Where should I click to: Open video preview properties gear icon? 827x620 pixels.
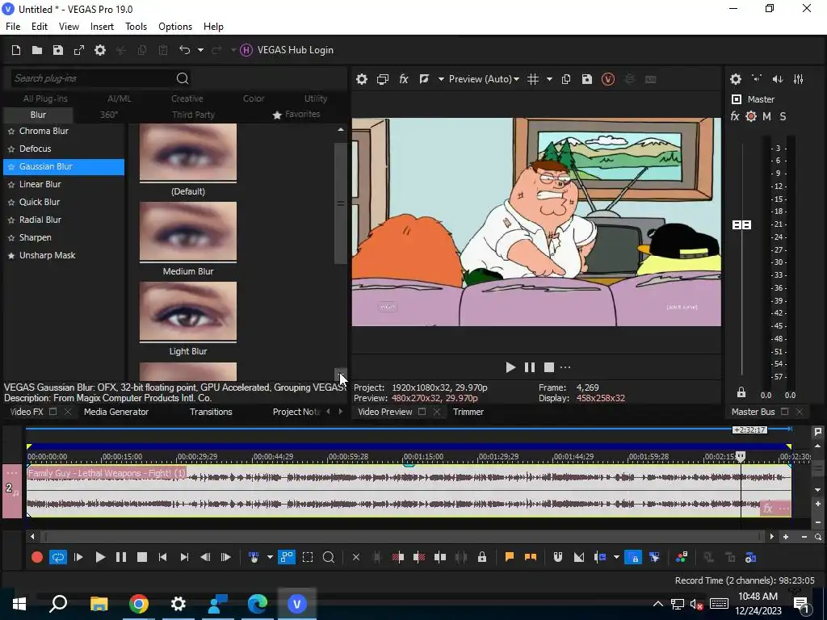click(361, 79)
